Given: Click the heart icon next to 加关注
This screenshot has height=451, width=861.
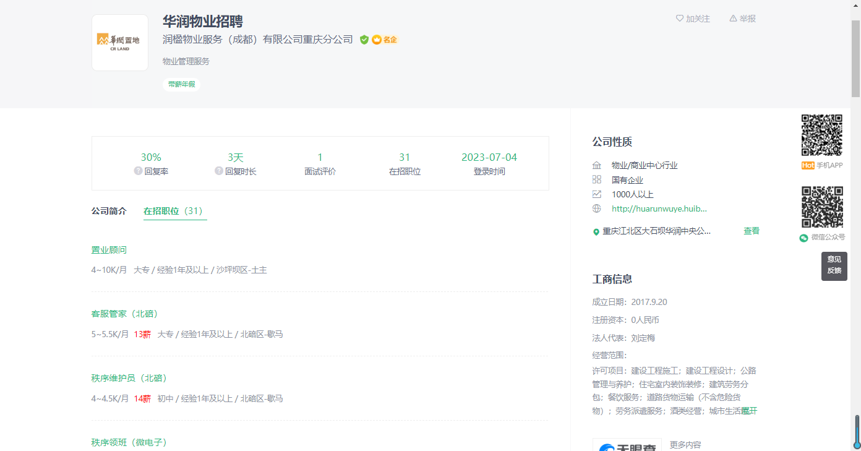Looking at the screenshot, I should coord(680,19).
